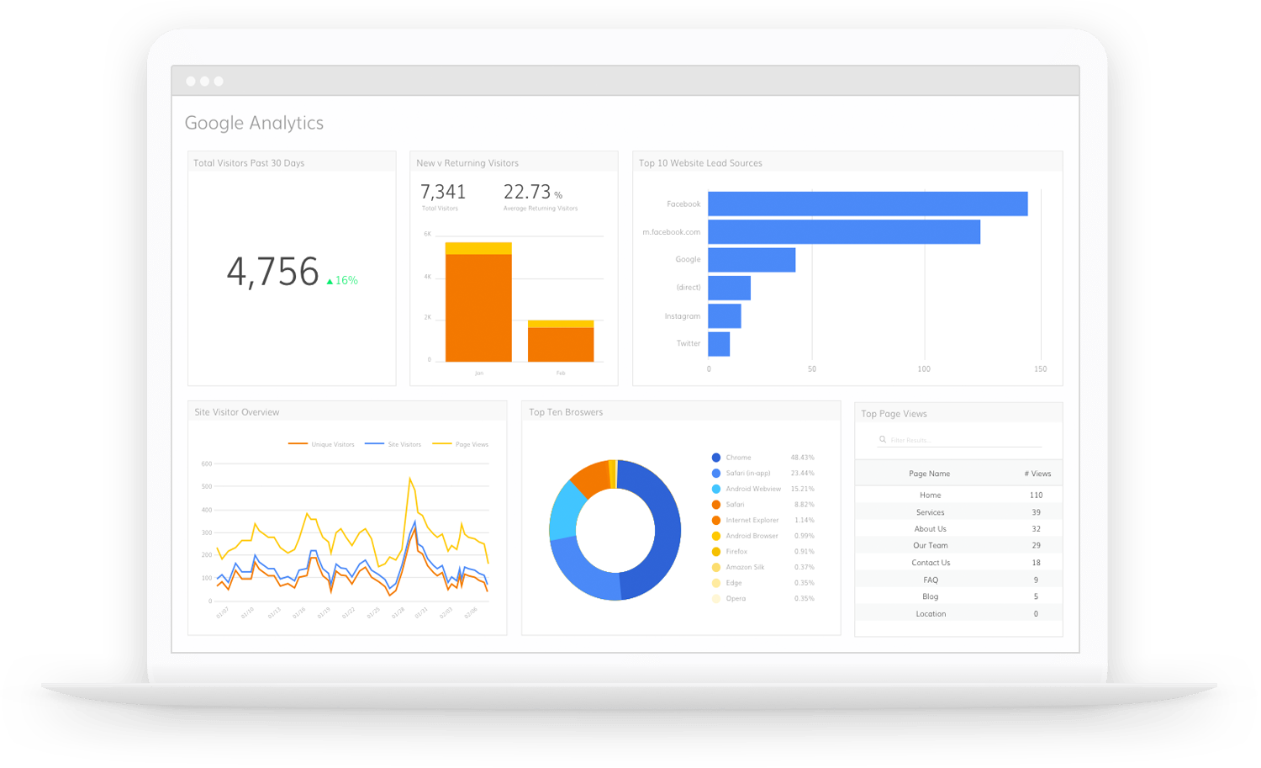Select the Contact Us page row
The image size is (1261, 768).
tap(958, 563)
